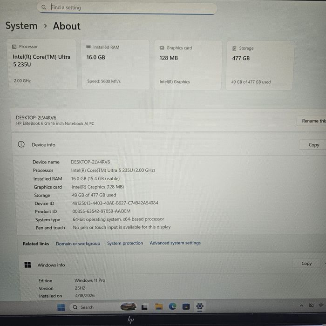Select the version 25H2 text
Image resolution: width=326 pixels, height=326 pixels.
tap(80, 288)
